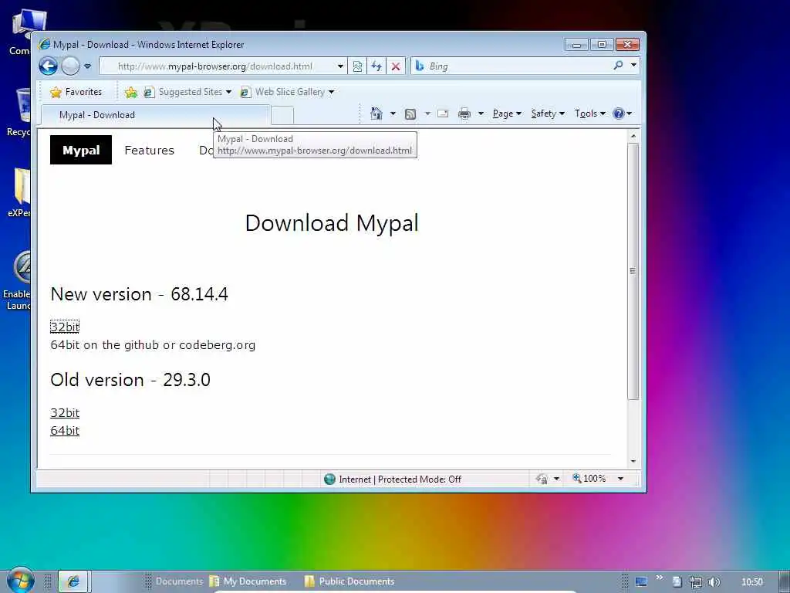790x593 pixels.
Task: Click the privacy report status icon
Action: pyautogui.click(x=542, y=479)
